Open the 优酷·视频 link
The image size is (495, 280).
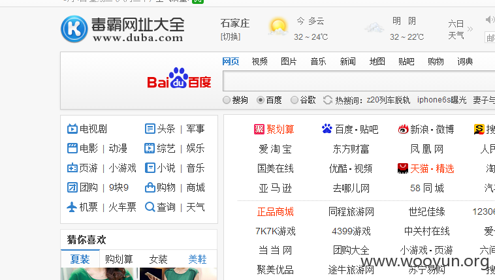(x=351, y=168)
